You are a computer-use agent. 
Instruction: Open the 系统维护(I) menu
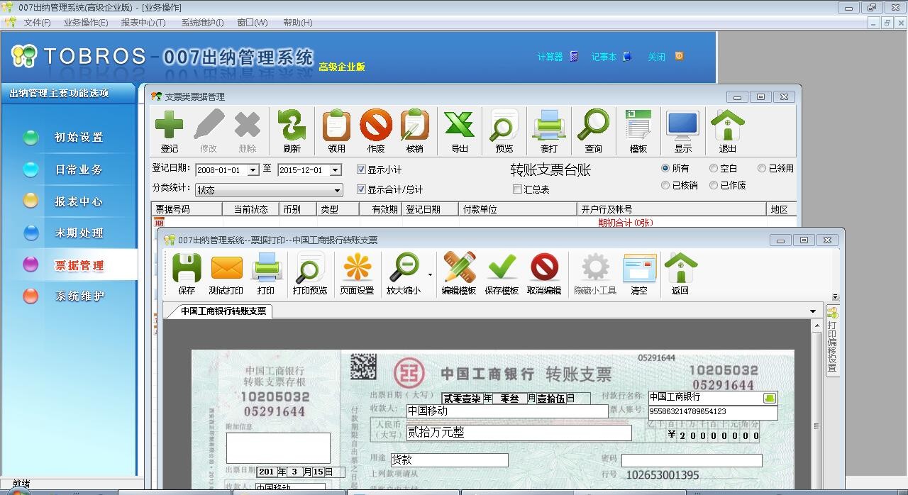coord(202,23)
